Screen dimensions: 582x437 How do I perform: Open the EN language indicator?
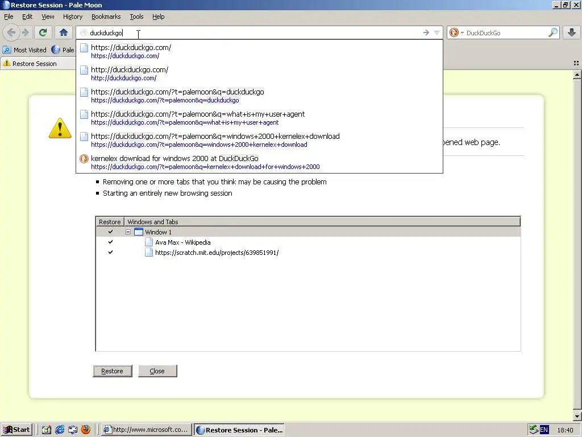click(544, 430)
